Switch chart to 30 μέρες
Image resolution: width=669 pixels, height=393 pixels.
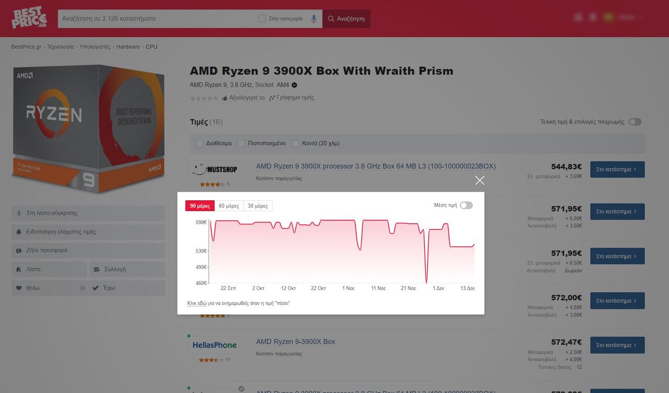tap(258, 206)
